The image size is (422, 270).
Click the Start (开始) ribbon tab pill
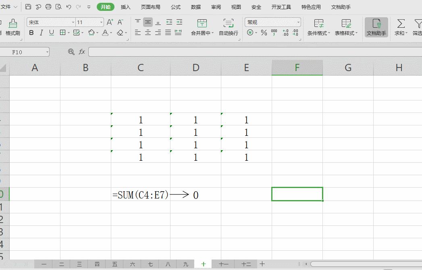click(106, 7)
